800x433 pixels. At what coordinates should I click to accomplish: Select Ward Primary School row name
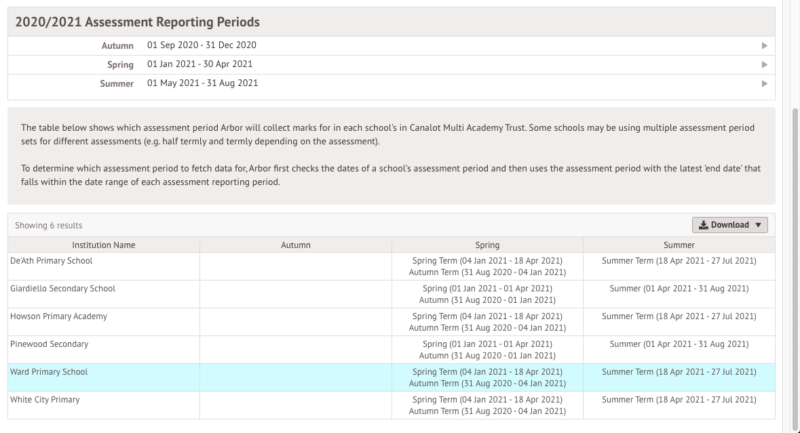coord(49,372)
